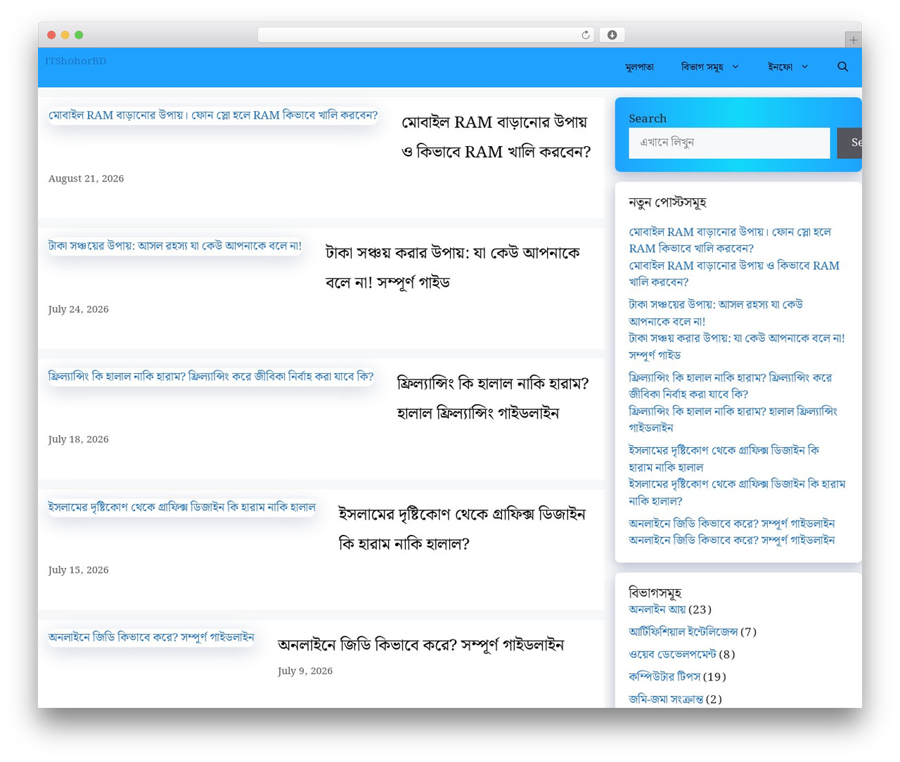The height and width of the screenshot is (762, 900).
Task: Open the ইনফো menu label
Action: pyautogui.click(x=780, y=67)
